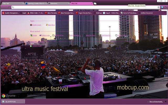This screenshot has width=168, height=105.
Task: Open dropdown arrow for gg_quadster.jpg download
Action: coord(24,101)
